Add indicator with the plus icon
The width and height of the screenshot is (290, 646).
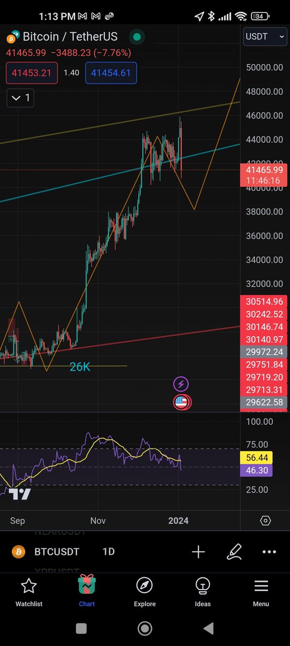(x=198, y=552)
